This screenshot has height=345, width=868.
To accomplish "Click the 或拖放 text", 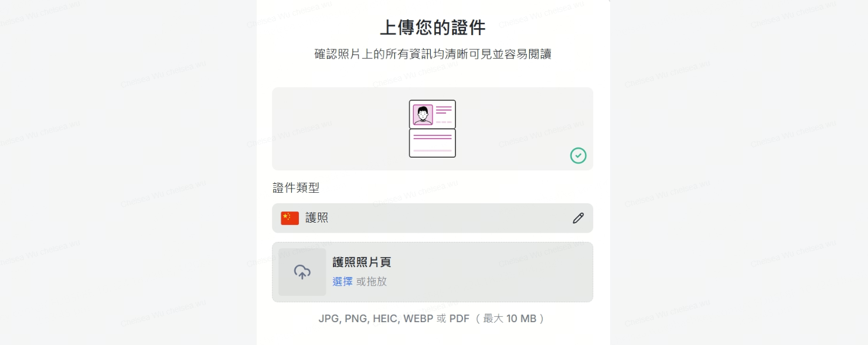I will point(372,282).
